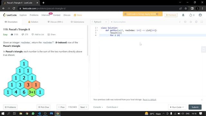Click the dislike thumbs down icon

pos(23,34)
